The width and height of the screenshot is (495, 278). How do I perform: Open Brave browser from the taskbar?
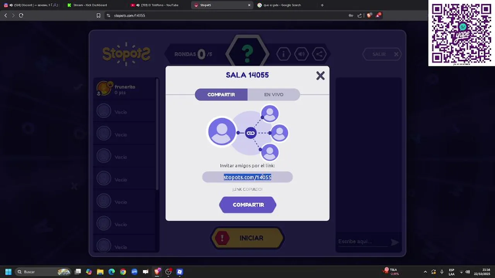point(157,272)
